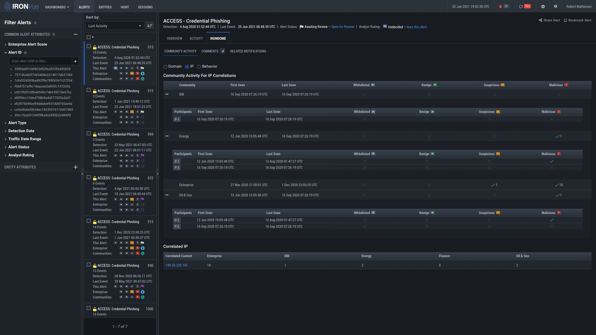The width and height of the screenshot is (596, 335).
Task: Click the Open for Review link
Action: click(x=342, y=27)
